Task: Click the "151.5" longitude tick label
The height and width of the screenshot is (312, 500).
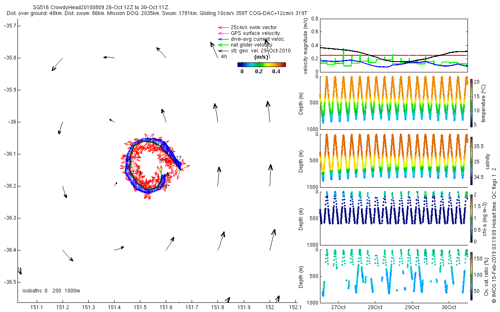Action: pos(140,307)
